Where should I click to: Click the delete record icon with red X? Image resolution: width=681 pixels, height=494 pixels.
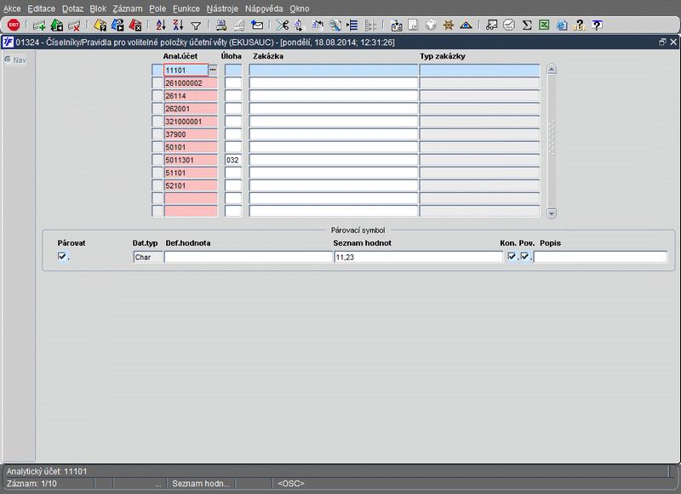pyautogui.click(x=74, y=26)
